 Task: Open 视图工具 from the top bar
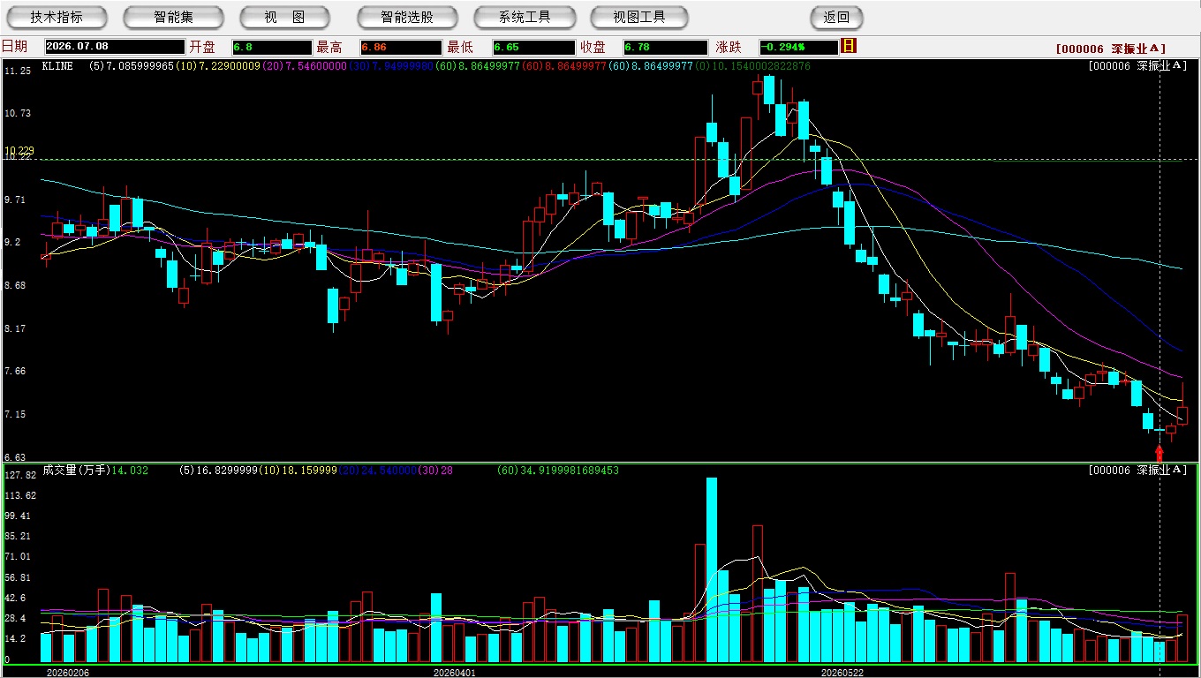639,17
